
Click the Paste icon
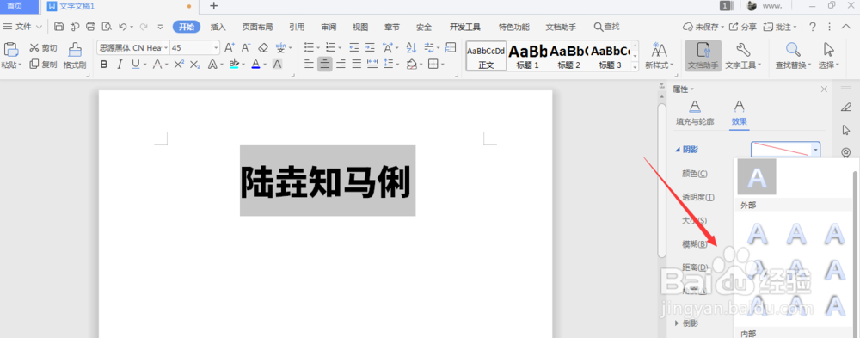10,50
